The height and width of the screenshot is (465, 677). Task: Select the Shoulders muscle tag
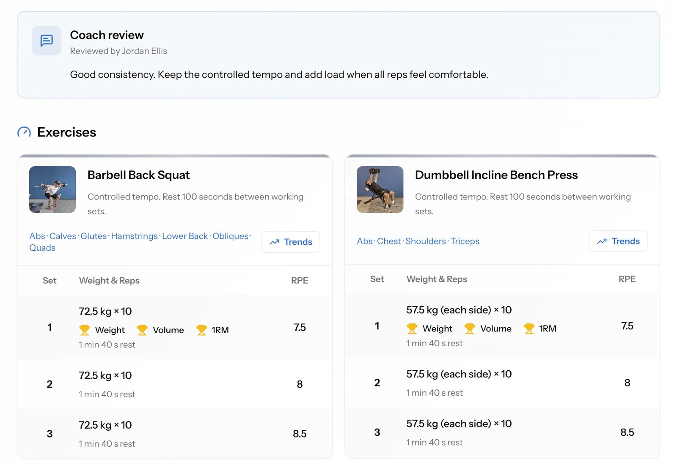(x=426, y=241)
